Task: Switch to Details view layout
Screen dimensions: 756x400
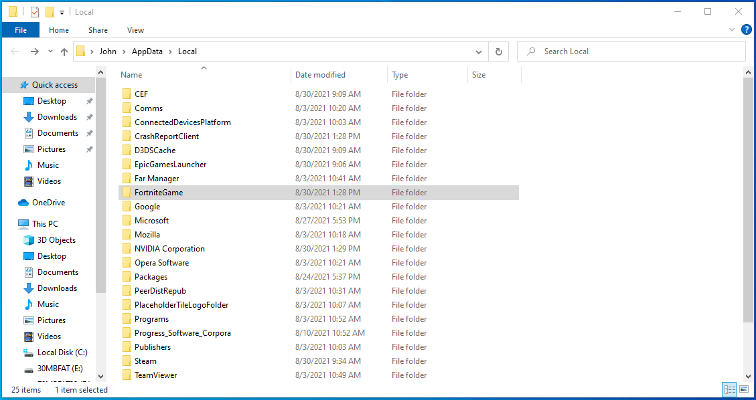Action: [729, 389]
